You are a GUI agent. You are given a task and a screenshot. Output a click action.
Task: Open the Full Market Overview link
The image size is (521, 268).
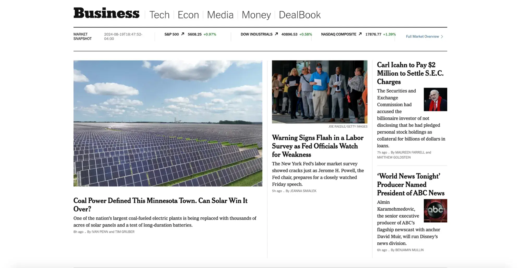coord(422,37)
